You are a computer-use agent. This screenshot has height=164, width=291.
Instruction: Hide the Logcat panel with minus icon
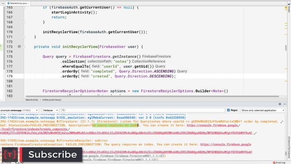[x=285, y=104]
